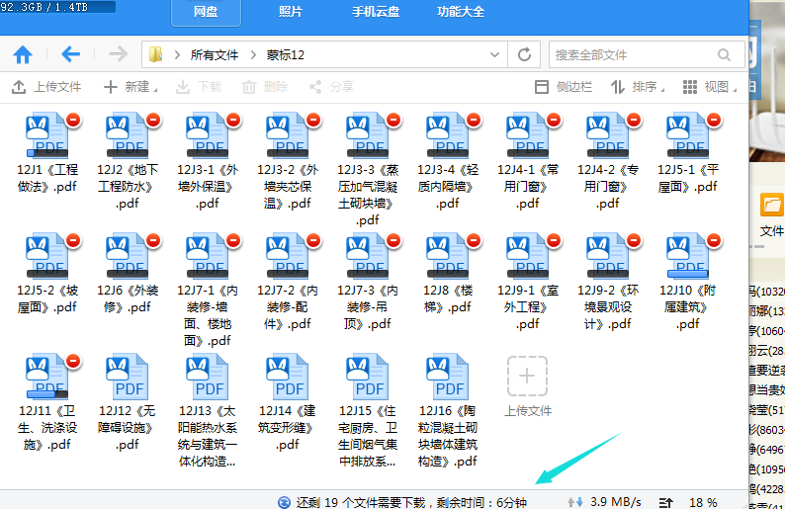Click the 上传文件 toolbar button
Viewport: 785px width, 509px height.
(x=46, y=87)
